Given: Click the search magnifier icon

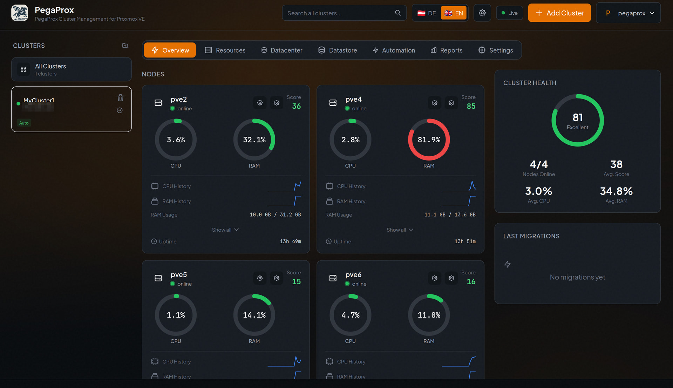Looking at the screenshot, I should [398, 13].
